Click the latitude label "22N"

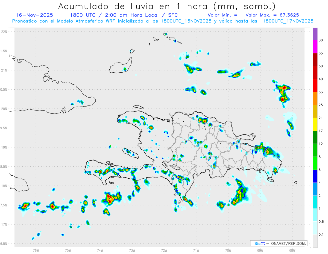pos(4,32)
